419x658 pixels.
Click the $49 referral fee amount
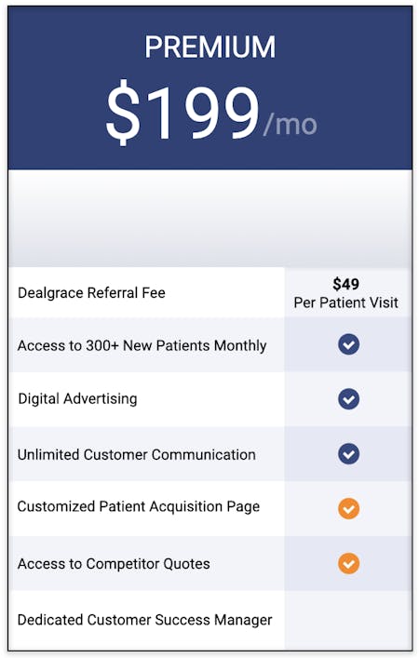click(x=346, y=284)
